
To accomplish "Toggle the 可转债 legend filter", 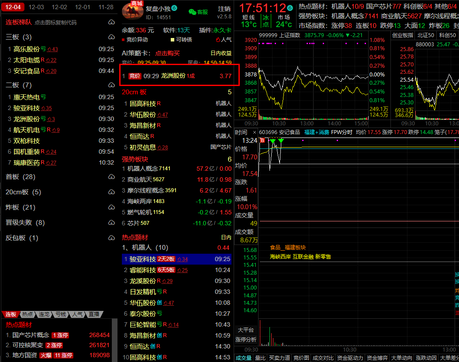I will pos(181,40).
